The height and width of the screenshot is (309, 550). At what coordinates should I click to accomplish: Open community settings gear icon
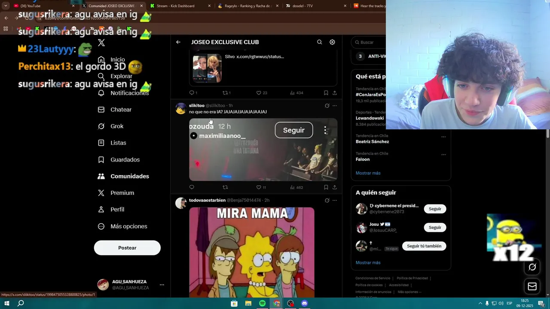click(x=332, y=42)
